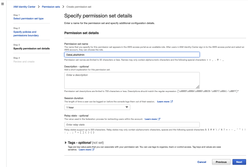Open the hamburger navigation menu
Screen dimensions: 248x167
coord(3,4)
